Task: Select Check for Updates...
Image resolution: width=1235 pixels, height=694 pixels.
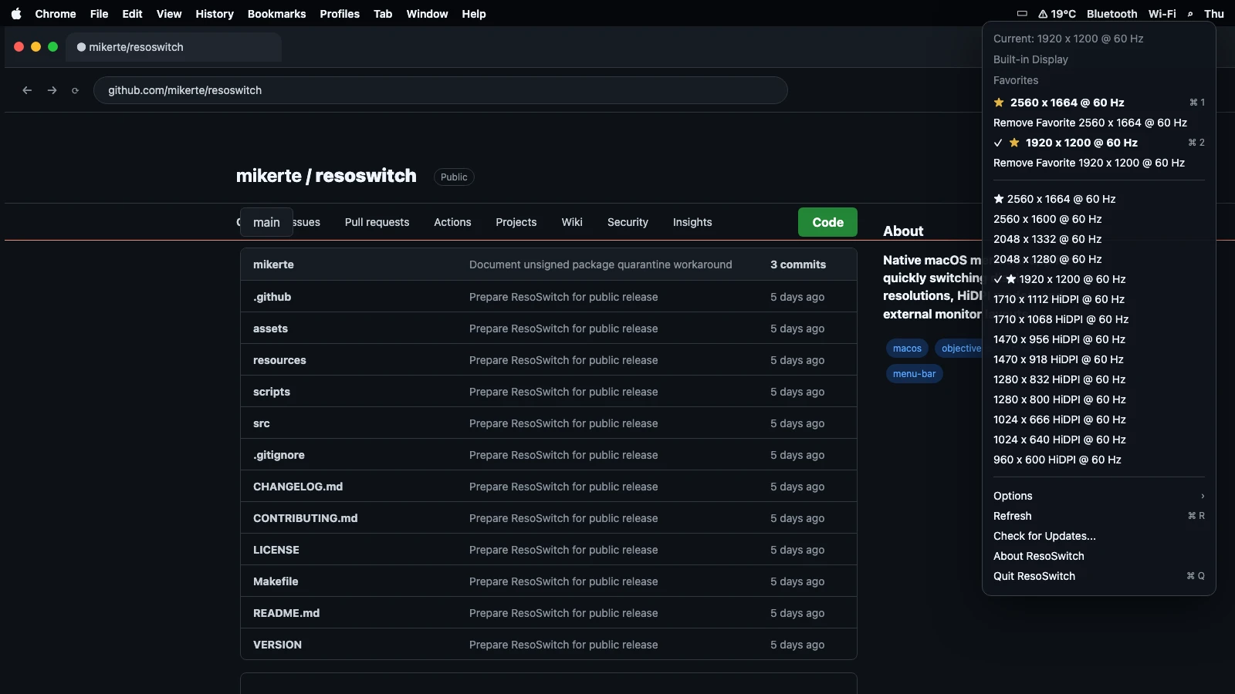Action: 1099,536
